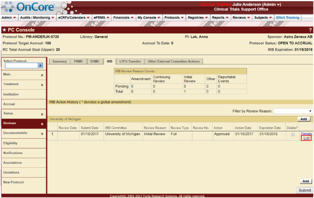314x198 pixels.
Task: Expand the Treatment sidebar section arrows
Action: coord(42,84)
